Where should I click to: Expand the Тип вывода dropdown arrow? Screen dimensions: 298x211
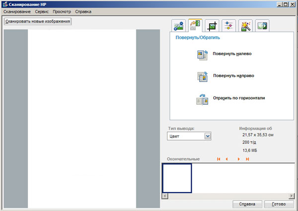[x=208, y=136]
